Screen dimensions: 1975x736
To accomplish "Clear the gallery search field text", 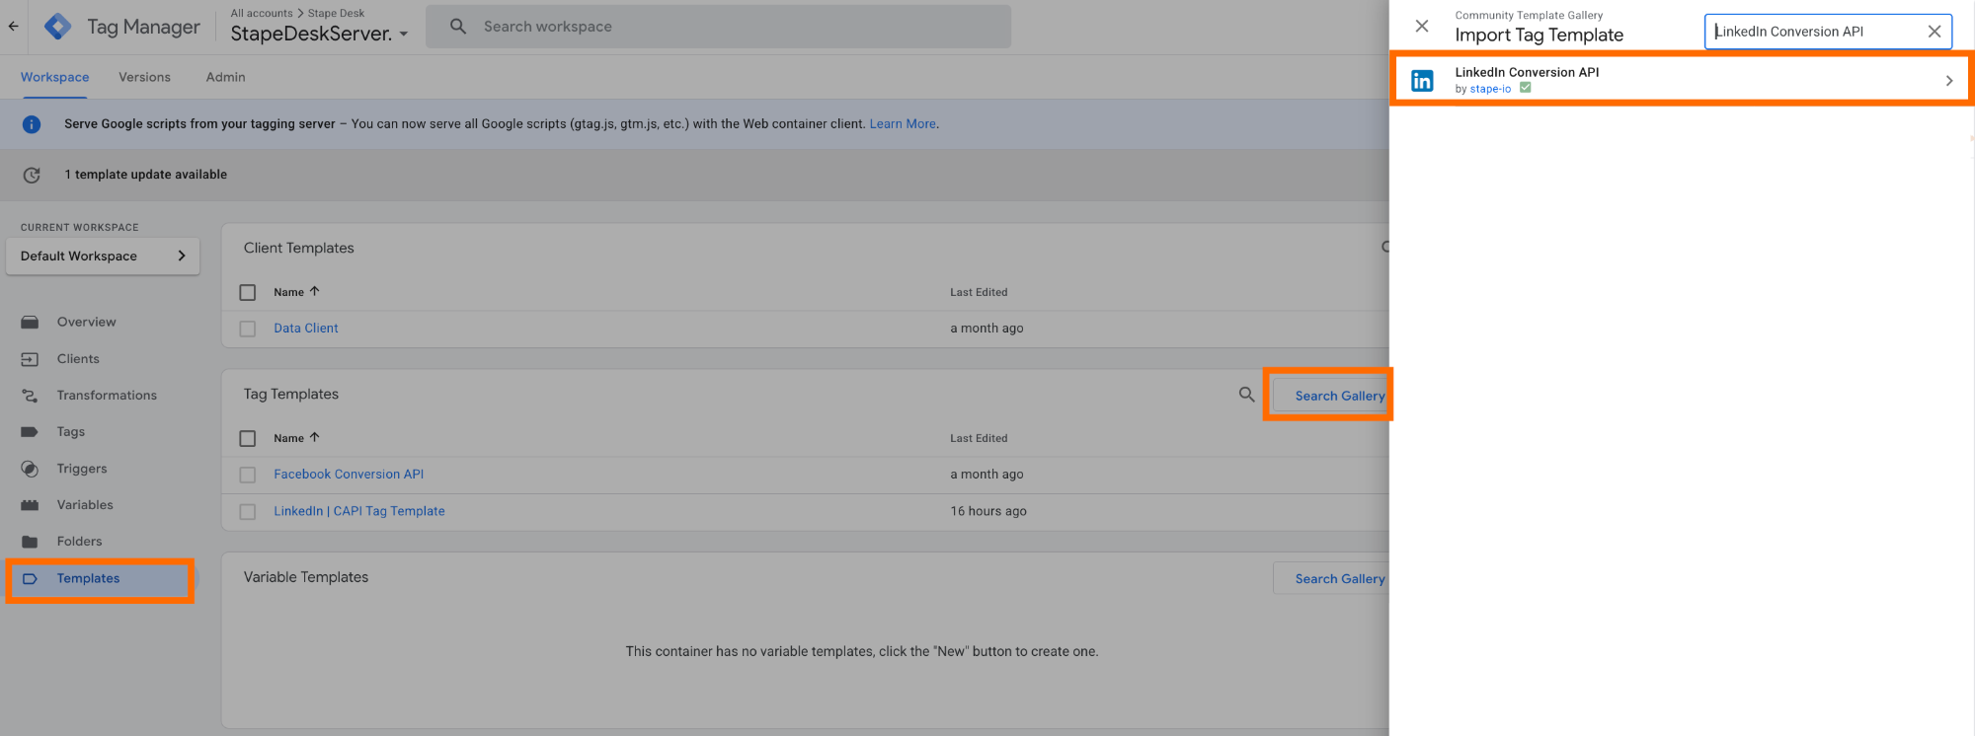I will pos(1934,32).
